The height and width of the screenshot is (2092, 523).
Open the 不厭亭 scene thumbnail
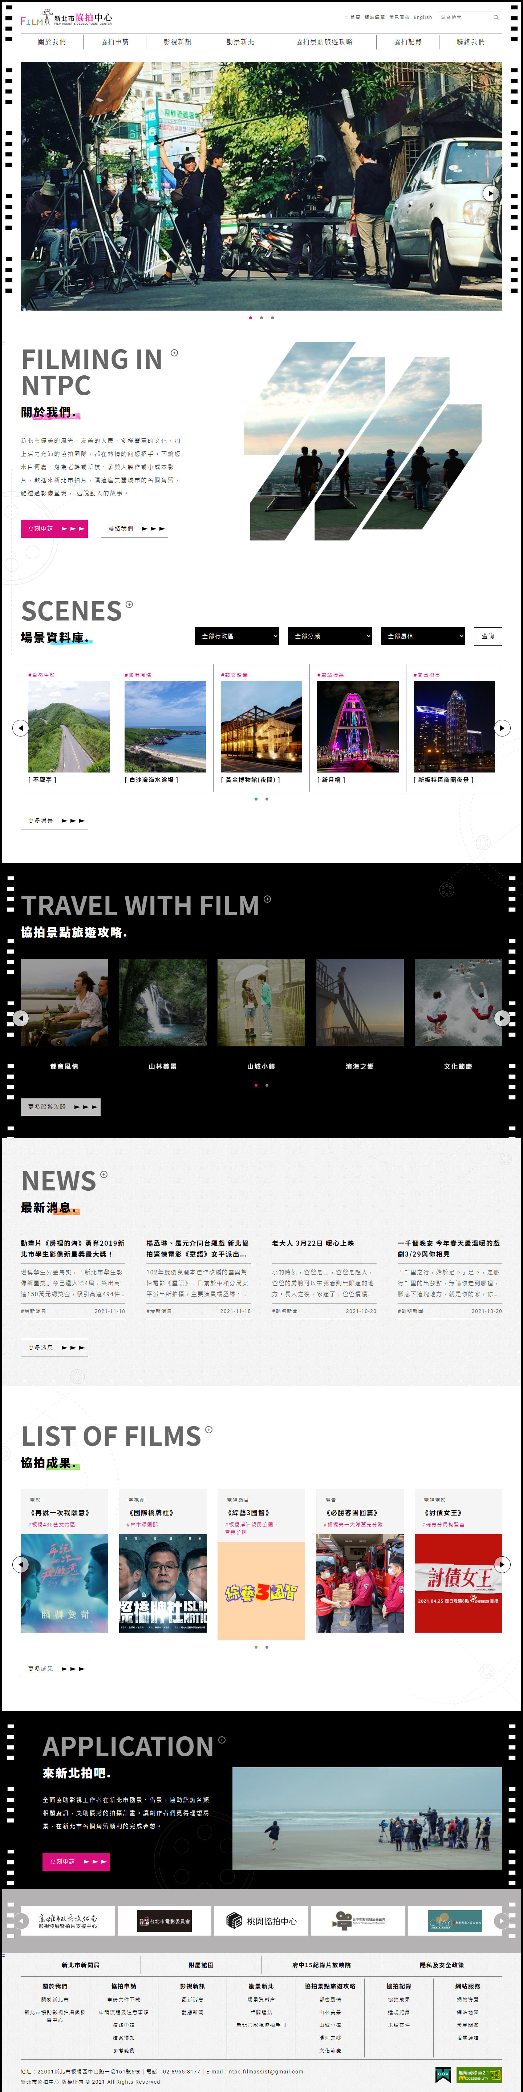point(69,727)
